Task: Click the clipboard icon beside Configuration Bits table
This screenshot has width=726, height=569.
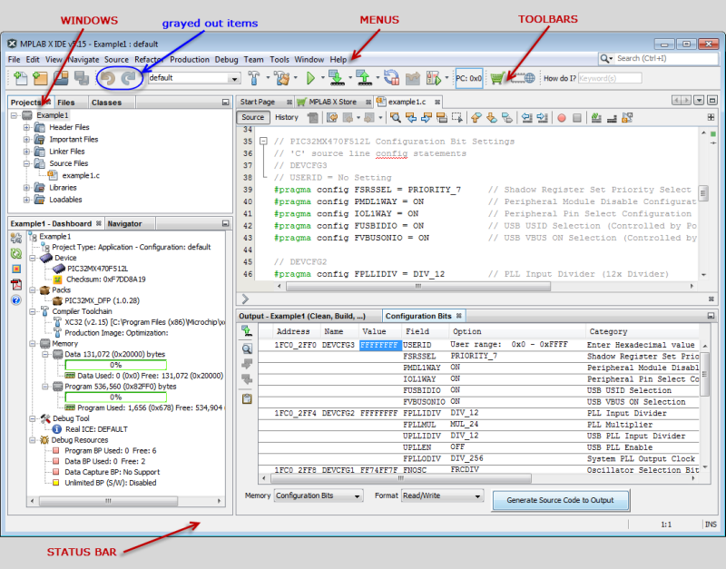Action: pyautogui.click(x=247, y=398)
